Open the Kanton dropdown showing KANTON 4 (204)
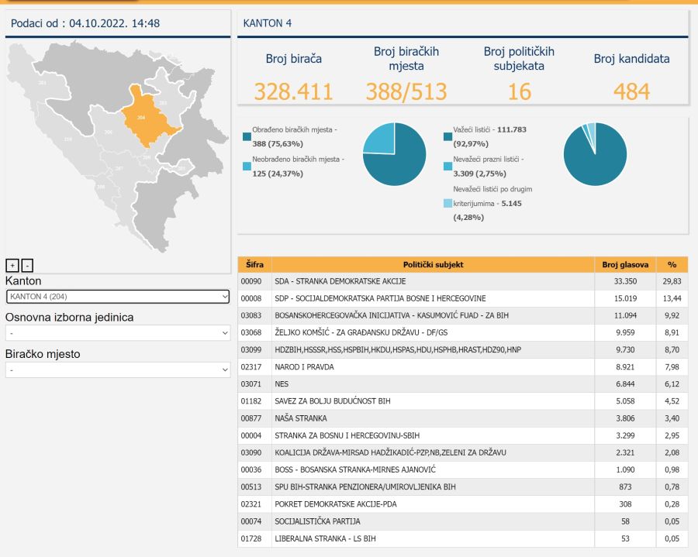Screen dimensions: 698x557 118,296
